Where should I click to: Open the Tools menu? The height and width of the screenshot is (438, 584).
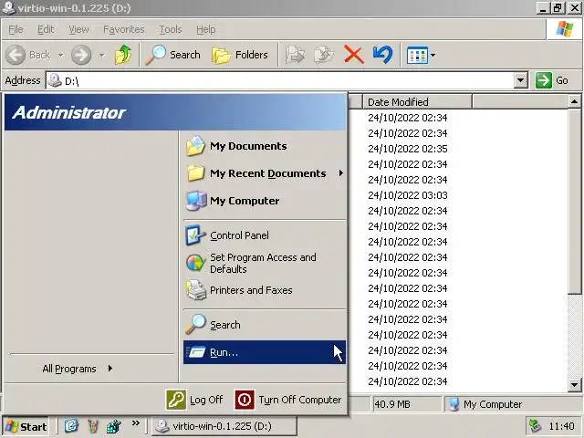click(171, 29)
